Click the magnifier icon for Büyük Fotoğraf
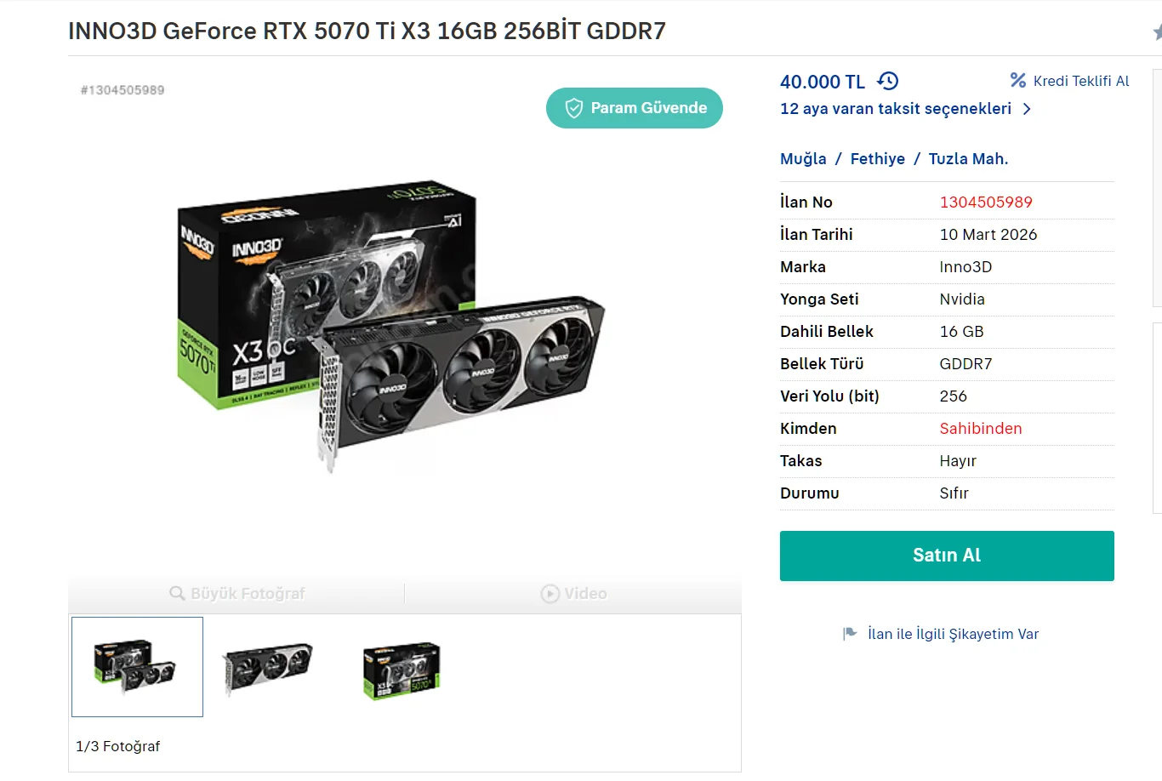 point(177,593)
